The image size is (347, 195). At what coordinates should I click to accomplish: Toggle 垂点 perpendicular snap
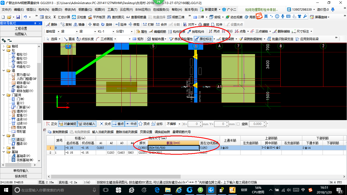(118, 124)
